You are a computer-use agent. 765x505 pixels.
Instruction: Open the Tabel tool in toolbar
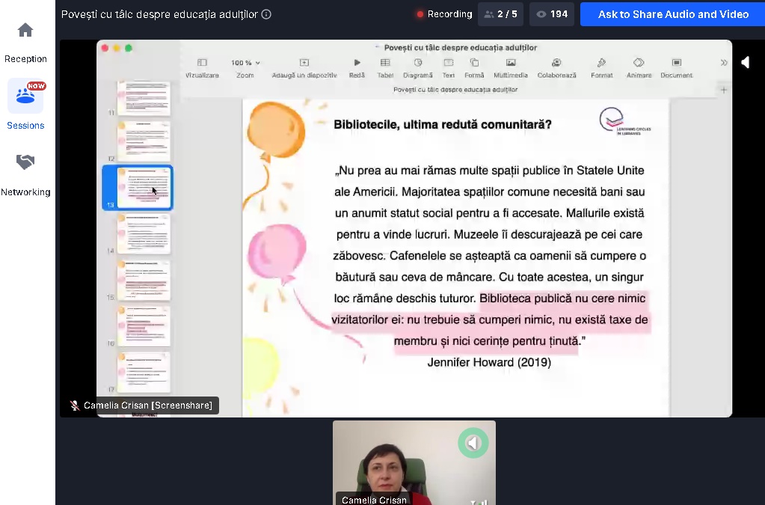385,64
